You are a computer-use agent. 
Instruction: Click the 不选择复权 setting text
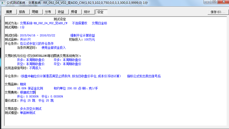[x=79, y=23]
